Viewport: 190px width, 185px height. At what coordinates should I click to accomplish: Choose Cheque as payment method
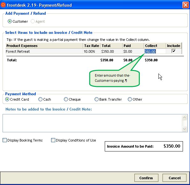(66, 99)
